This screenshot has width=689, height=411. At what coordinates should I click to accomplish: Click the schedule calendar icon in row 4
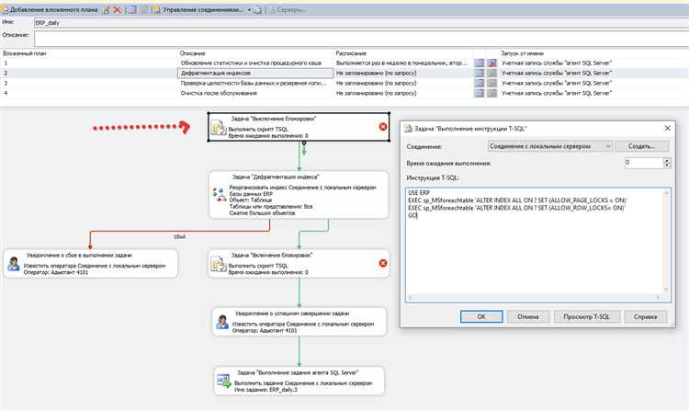pos(479,93)
